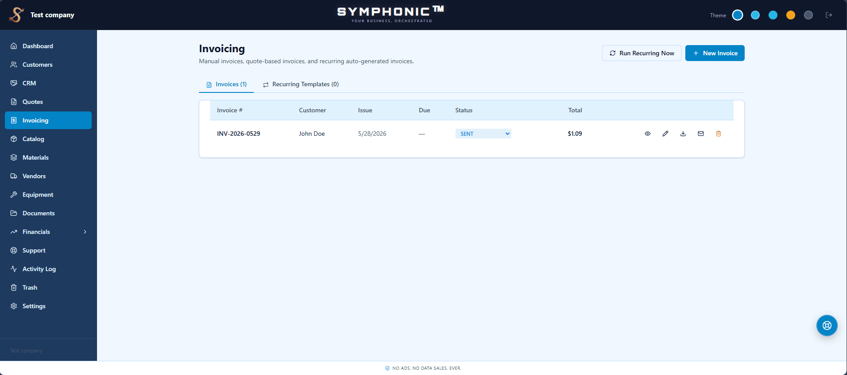Open Invoicing in the sidebar

click(x=48, y=120)
